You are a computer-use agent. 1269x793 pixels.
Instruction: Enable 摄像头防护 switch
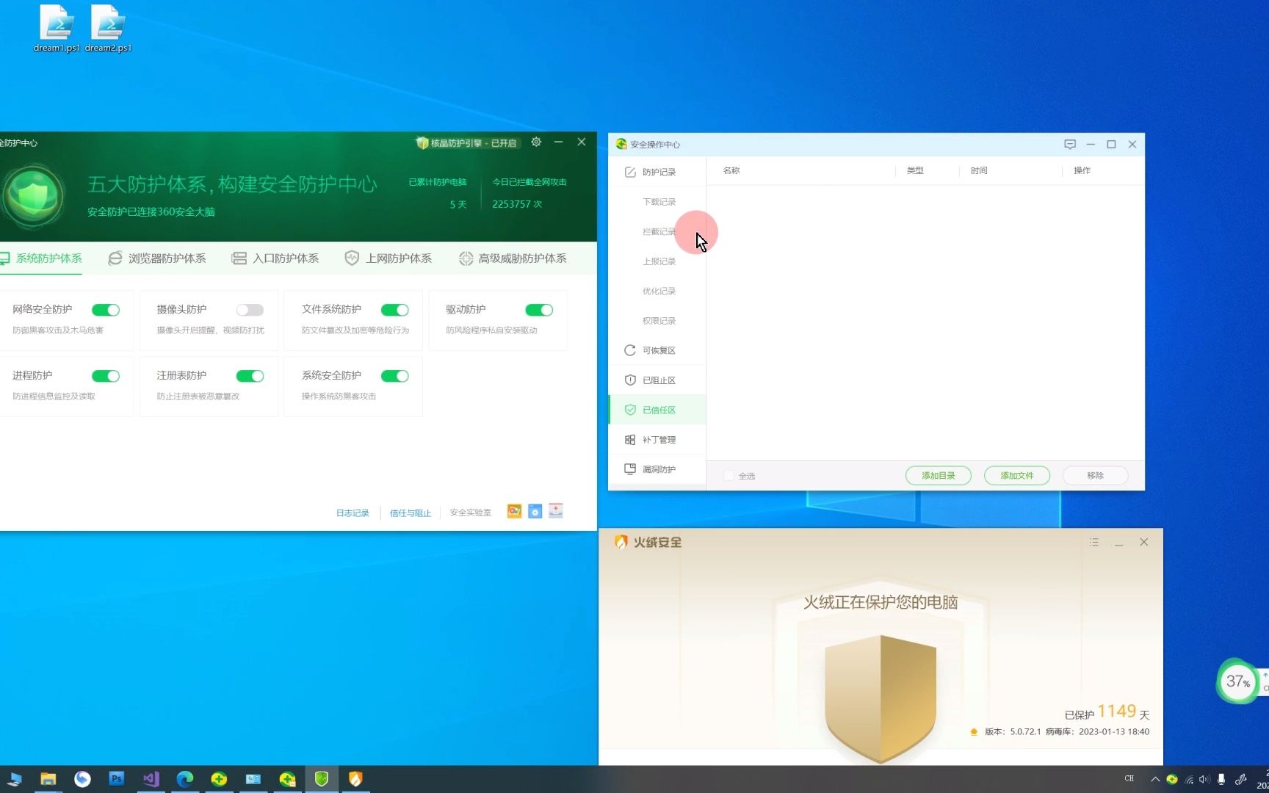(250, 310)
